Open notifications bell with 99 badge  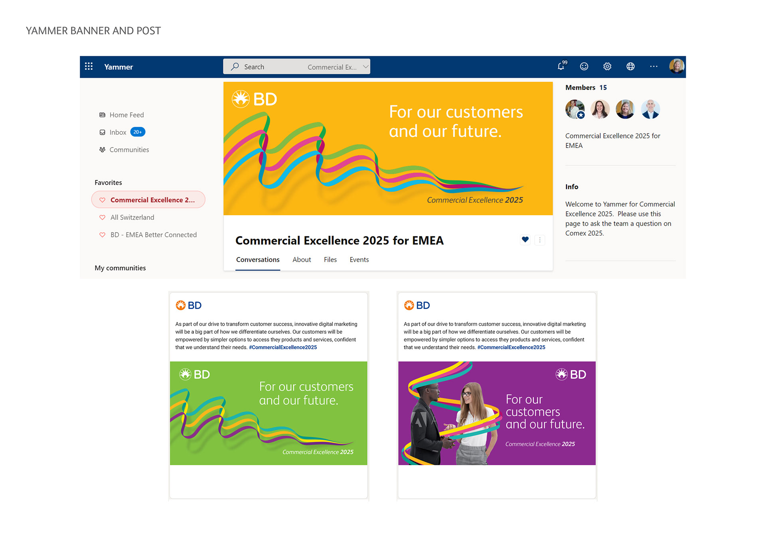tap(561, 66)
